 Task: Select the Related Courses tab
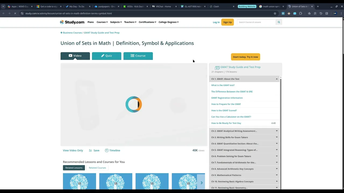point(97,168)
